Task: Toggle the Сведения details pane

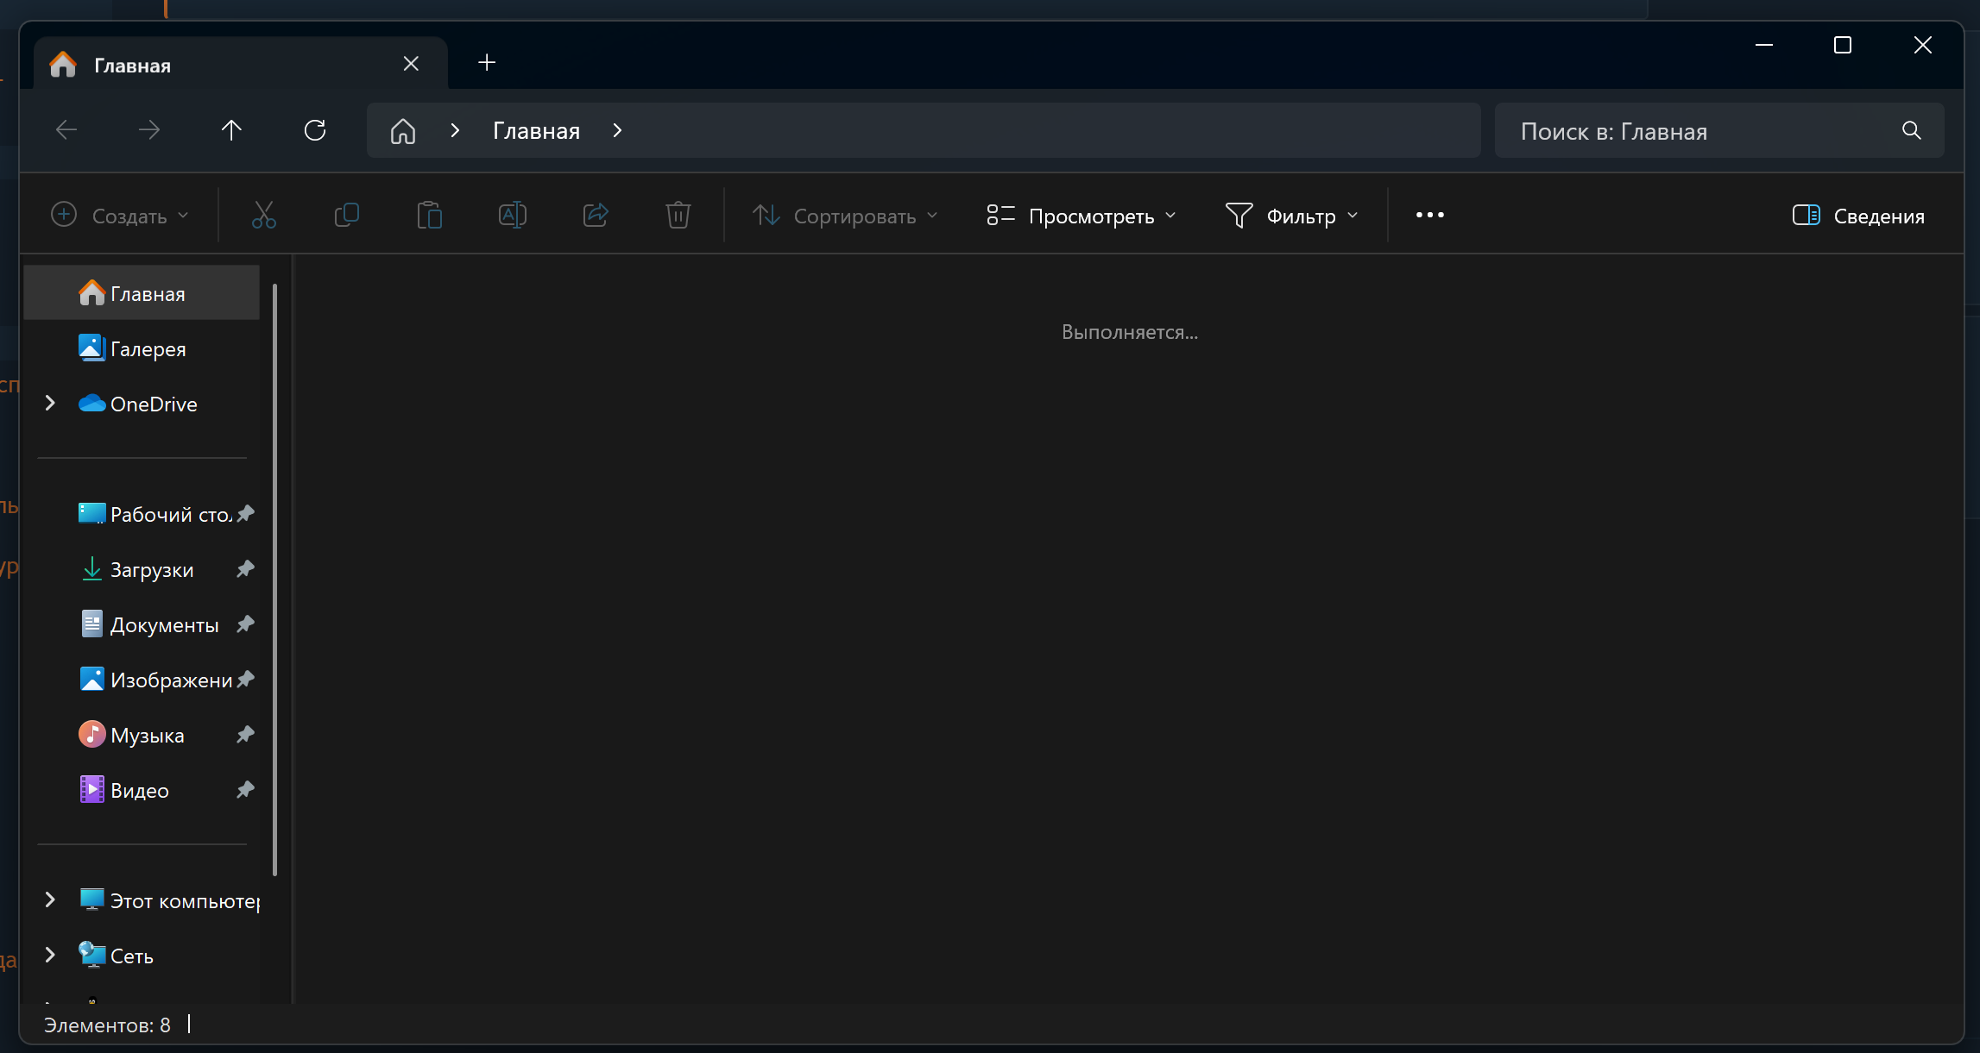Action: pos(1857,216)
